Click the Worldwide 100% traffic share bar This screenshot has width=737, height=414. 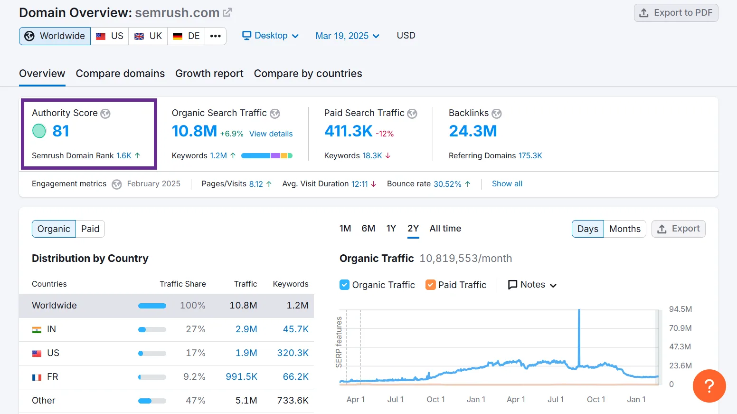(x=152, y=306)
